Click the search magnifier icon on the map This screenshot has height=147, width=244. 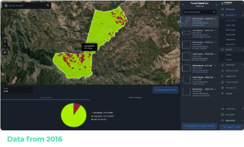pos(48,5)
